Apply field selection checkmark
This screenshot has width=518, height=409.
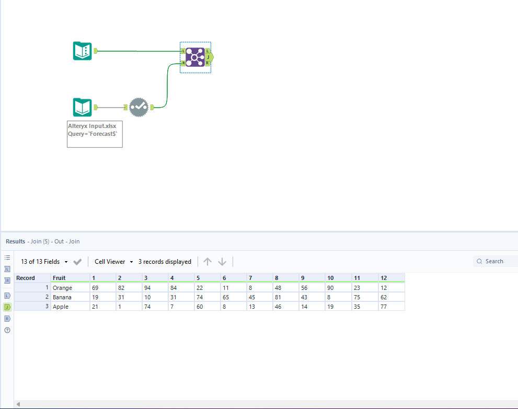click(77, 262)
